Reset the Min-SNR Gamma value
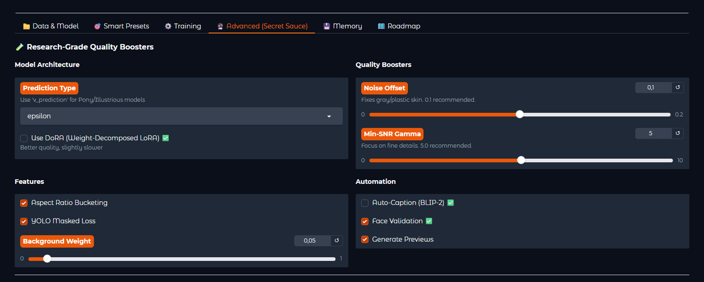704x282 pixels. tap(677, 133)
